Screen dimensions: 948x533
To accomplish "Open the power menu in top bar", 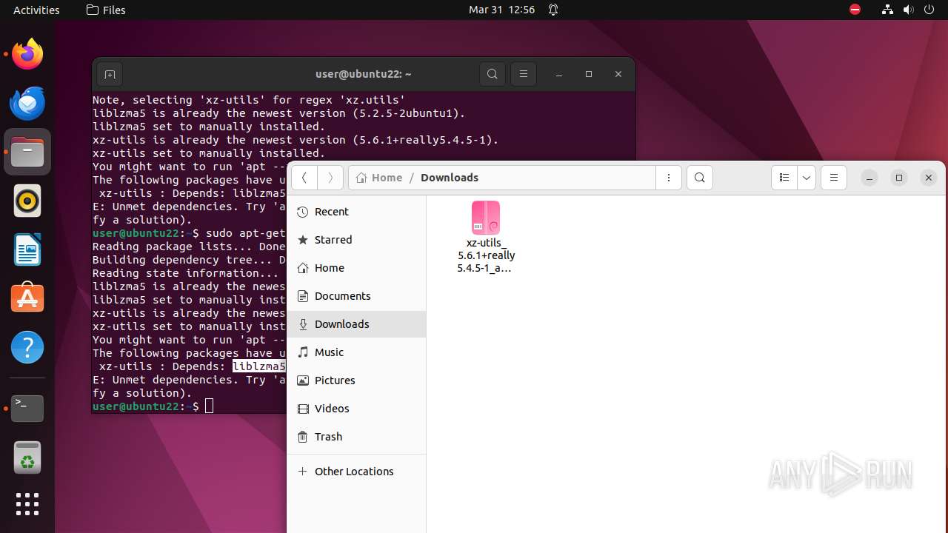I will (x=929, y=10).
